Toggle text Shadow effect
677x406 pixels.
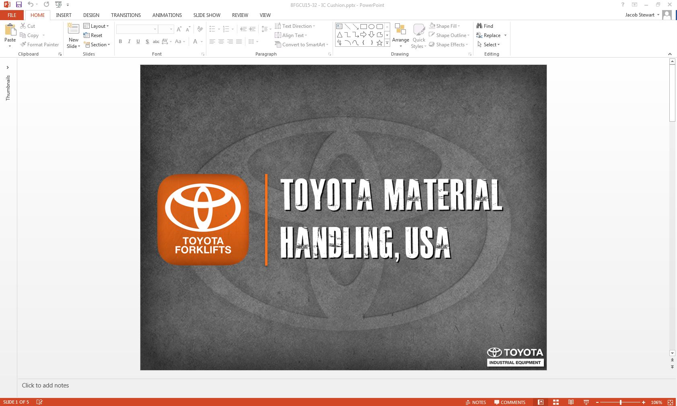pos(147,41)
